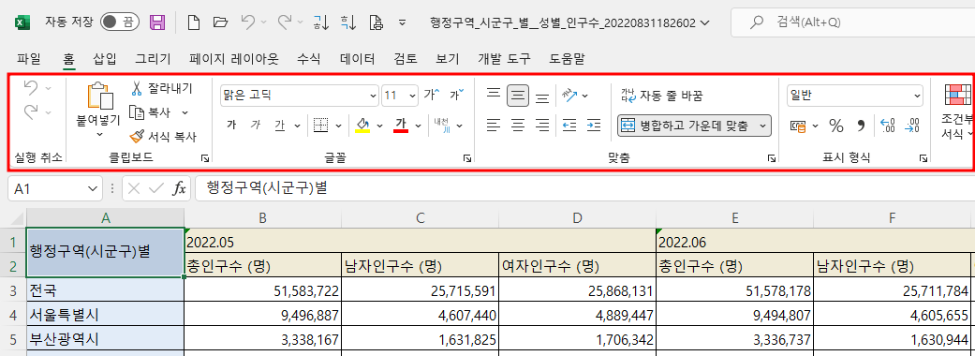Open number format 일반 dropdown

point(855,96)
